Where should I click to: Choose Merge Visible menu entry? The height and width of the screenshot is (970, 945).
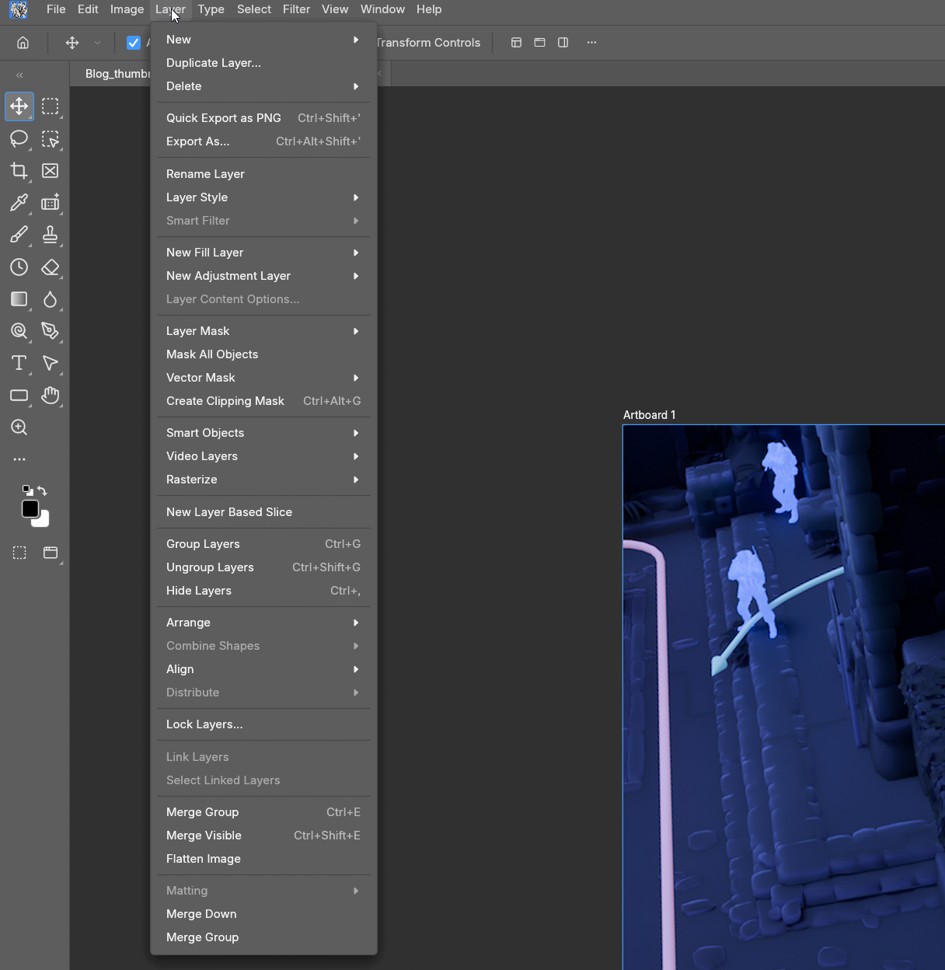pyautogui.click(x=263, y=836)
